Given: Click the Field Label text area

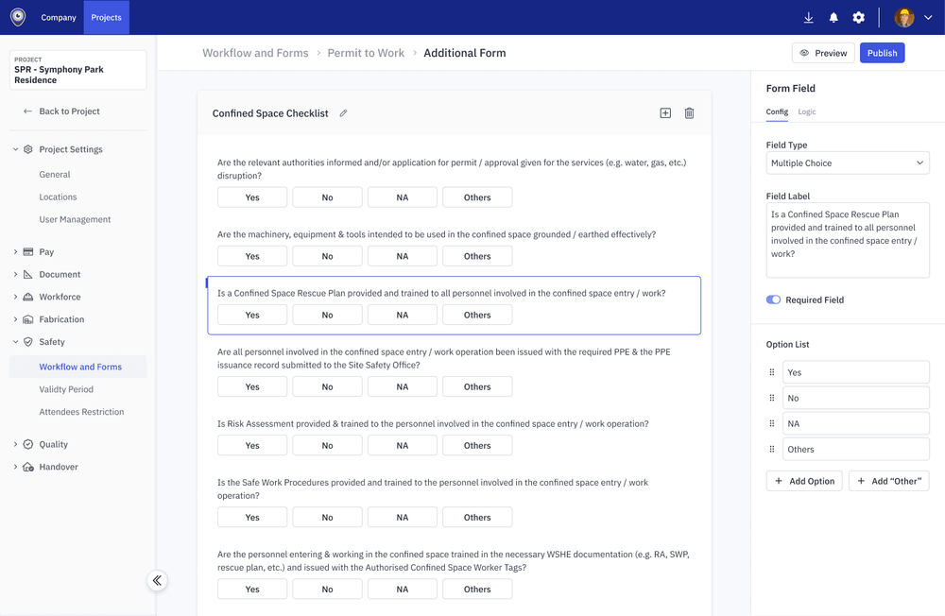Looking at the screenshot, I should click(847, 240).
